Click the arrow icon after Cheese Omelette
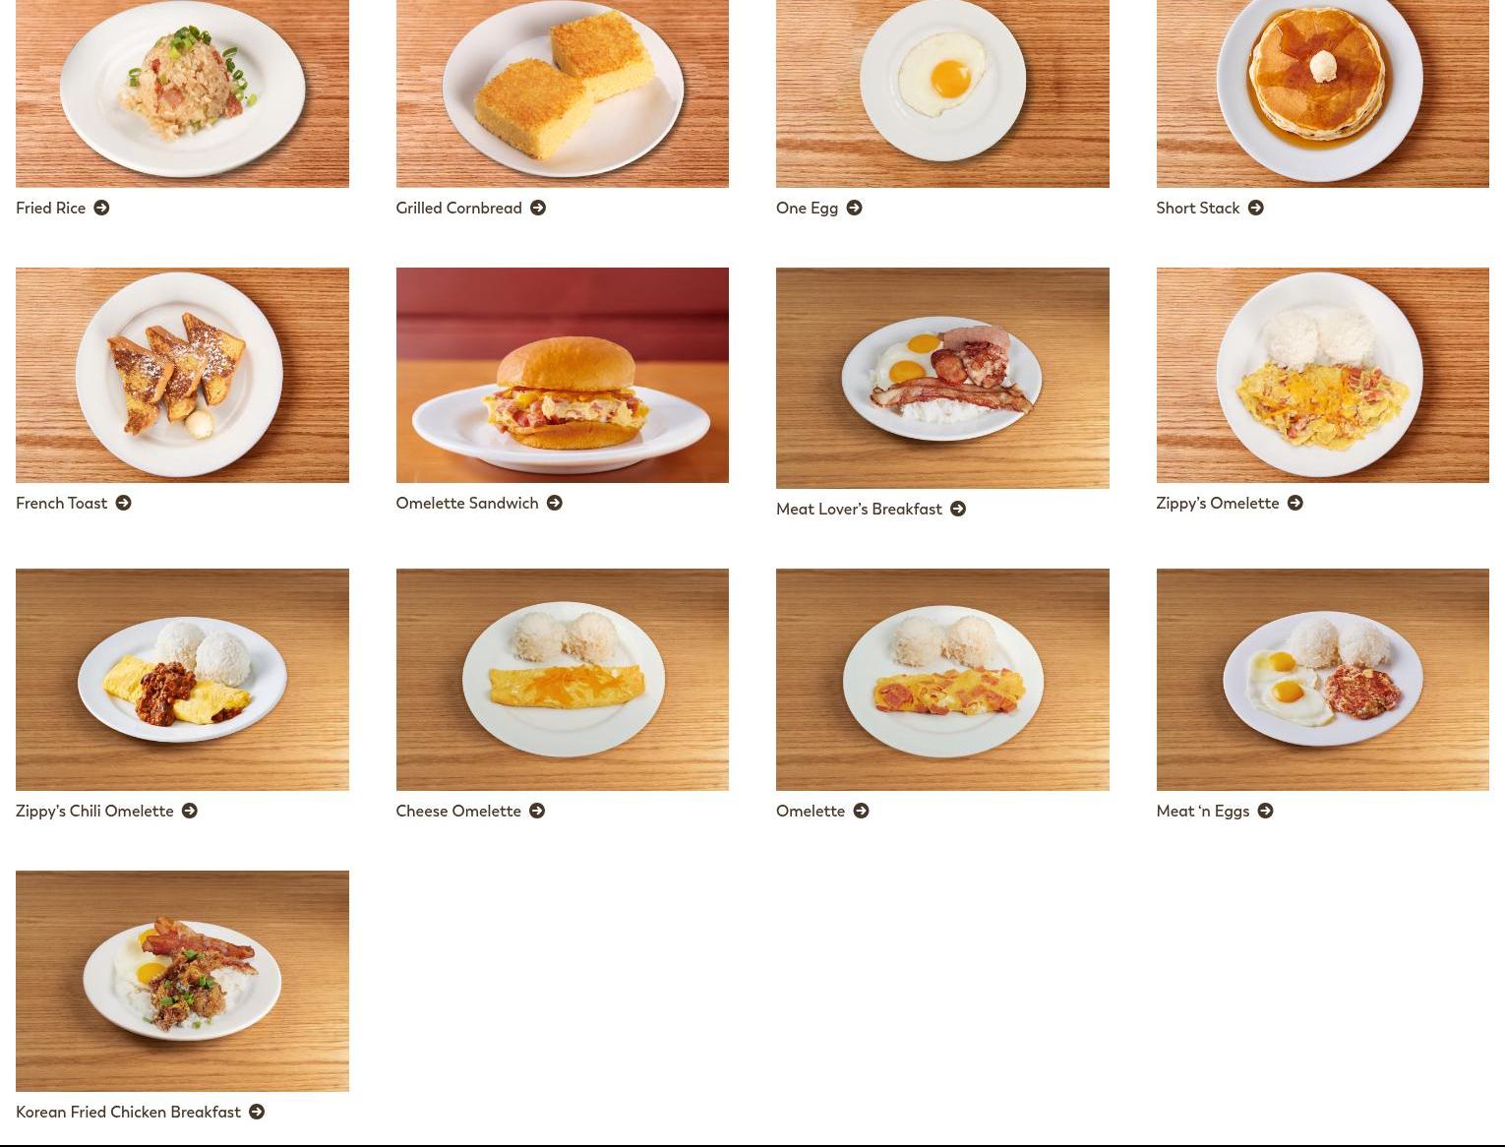 point(537,811)
